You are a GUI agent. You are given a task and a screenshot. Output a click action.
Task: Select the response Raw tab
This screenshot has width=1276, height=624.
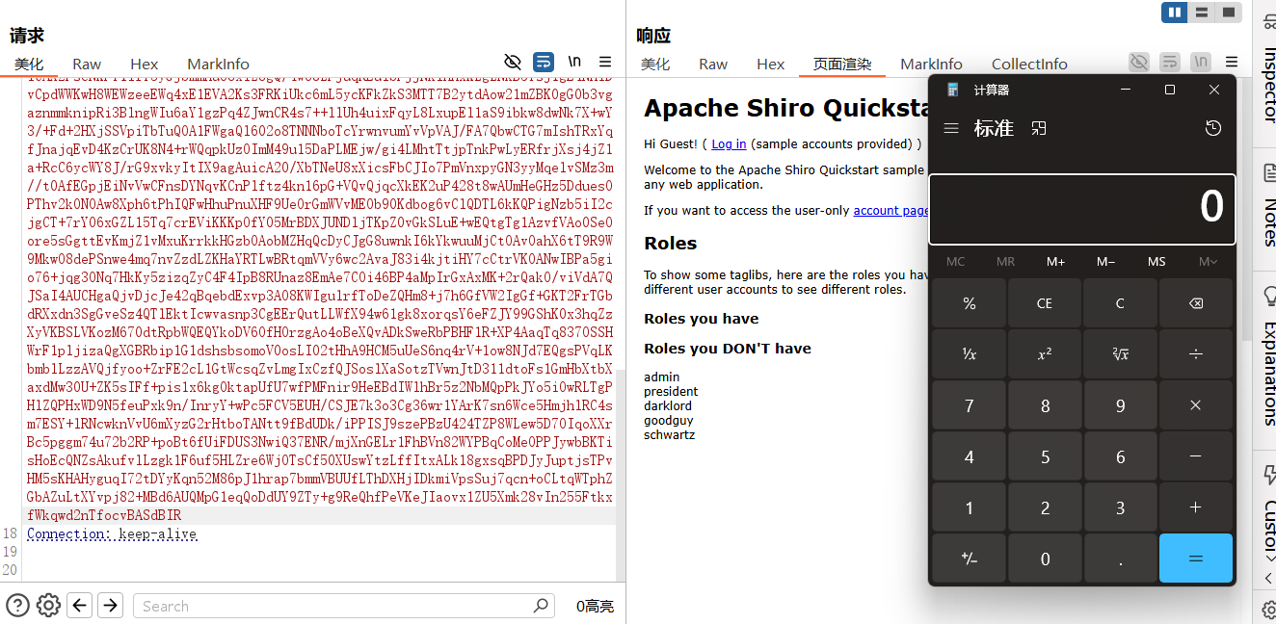(713, 64)
